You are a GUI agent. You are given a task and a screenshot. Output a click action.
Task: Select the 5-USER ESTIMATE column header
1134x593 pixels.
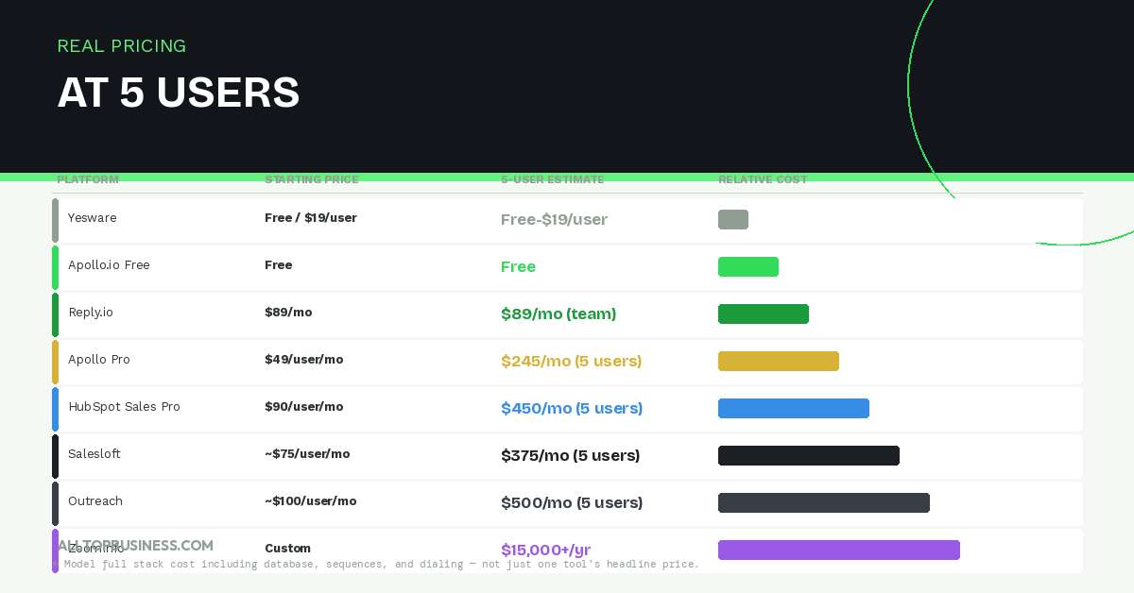pyautogui.click(x=553, y=179)
